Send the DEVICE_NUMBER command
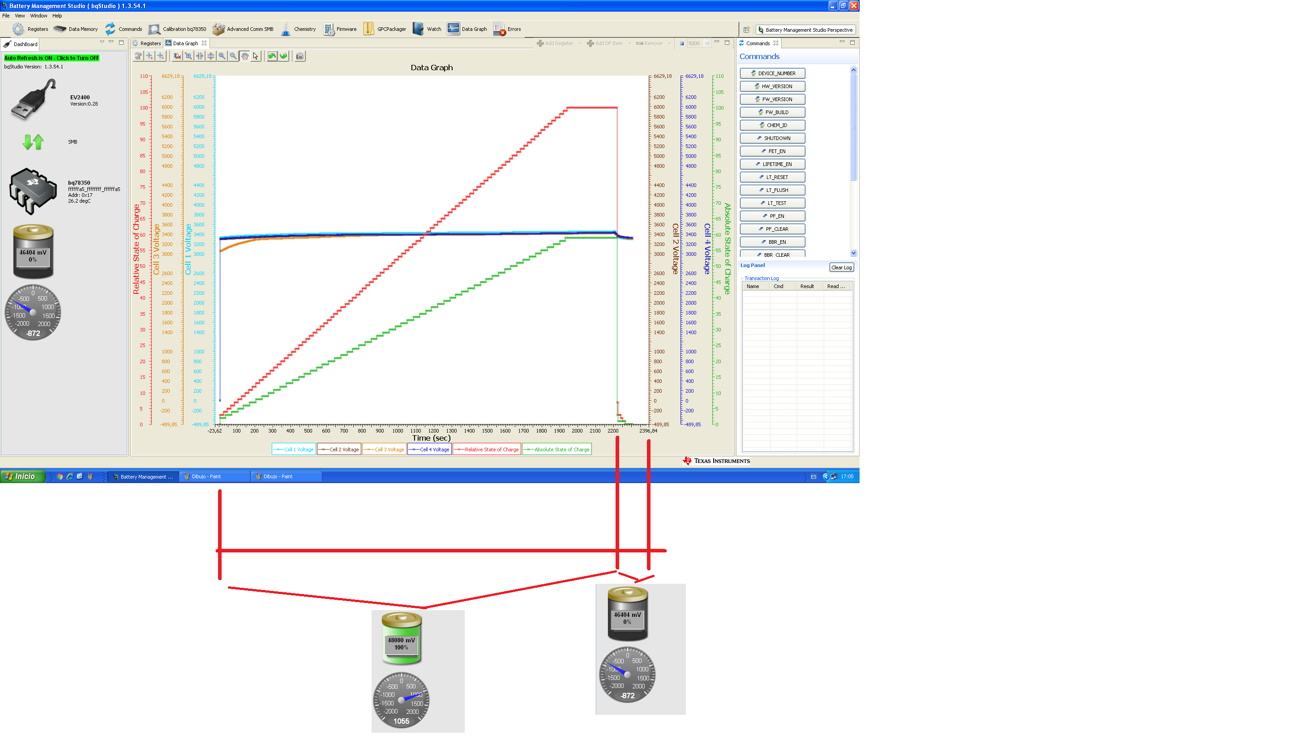This screenshot has width=1301, height=747. pyautogui.click(x=772, y=73)
